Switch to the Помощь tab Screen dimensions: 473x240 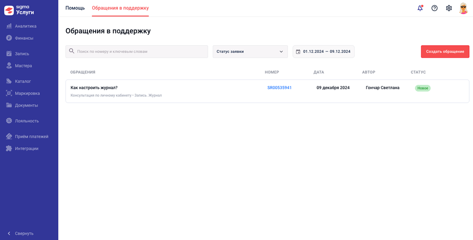click(75, 8)
